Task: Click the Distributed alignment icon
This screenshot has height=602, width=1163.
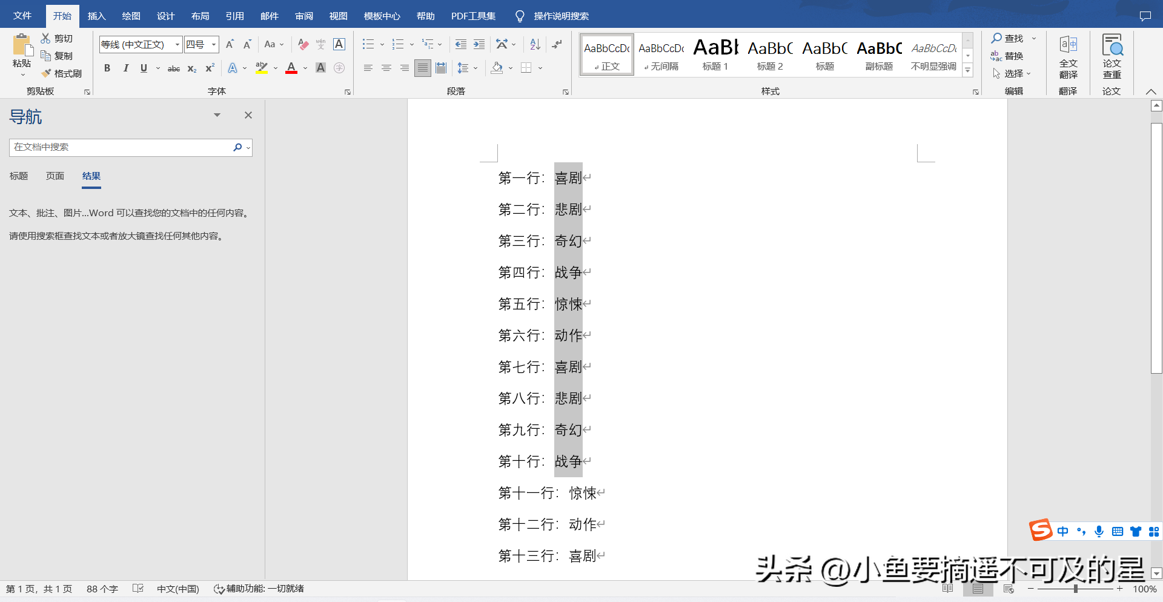Action: coord(441,68)
